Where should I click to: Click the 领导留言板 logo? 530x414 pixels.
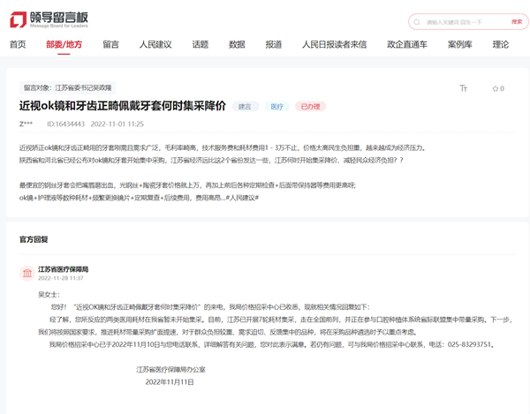click(49, 19)
